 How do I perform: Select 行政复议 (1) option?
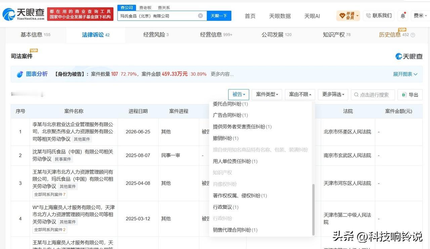225,207
